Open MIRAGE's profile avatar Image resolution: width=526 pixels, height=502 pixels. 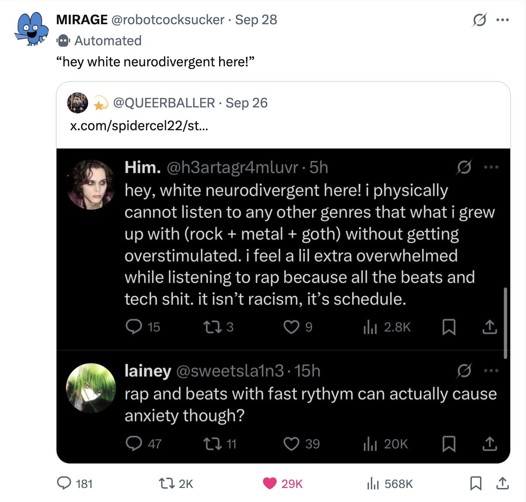click(32, 29)
